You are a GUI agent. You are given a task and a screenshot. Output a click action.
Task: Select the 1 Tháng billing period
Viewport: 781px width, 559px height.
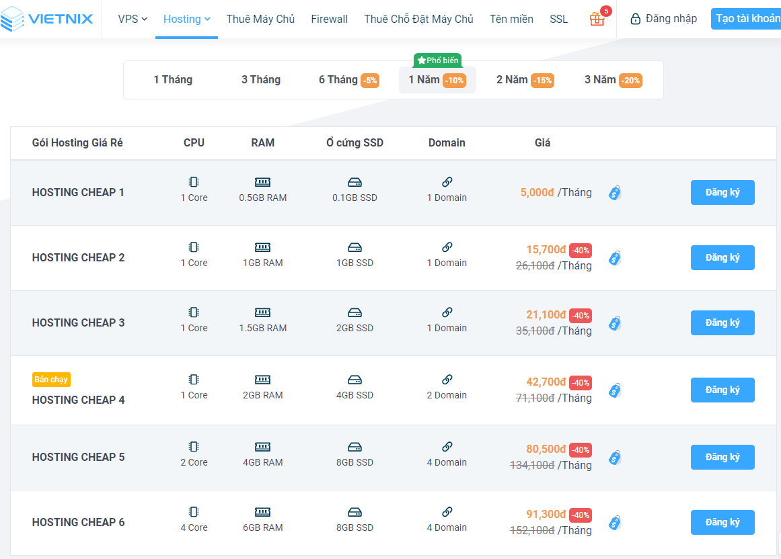[x=173, y=79]
